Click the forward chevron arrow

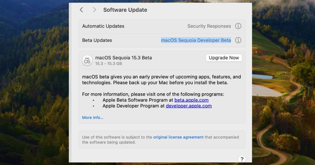[94, 10]
